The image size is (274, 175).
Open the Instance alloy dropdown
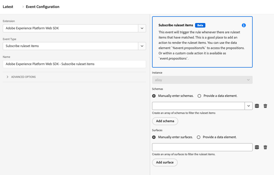tap(202, 80)
